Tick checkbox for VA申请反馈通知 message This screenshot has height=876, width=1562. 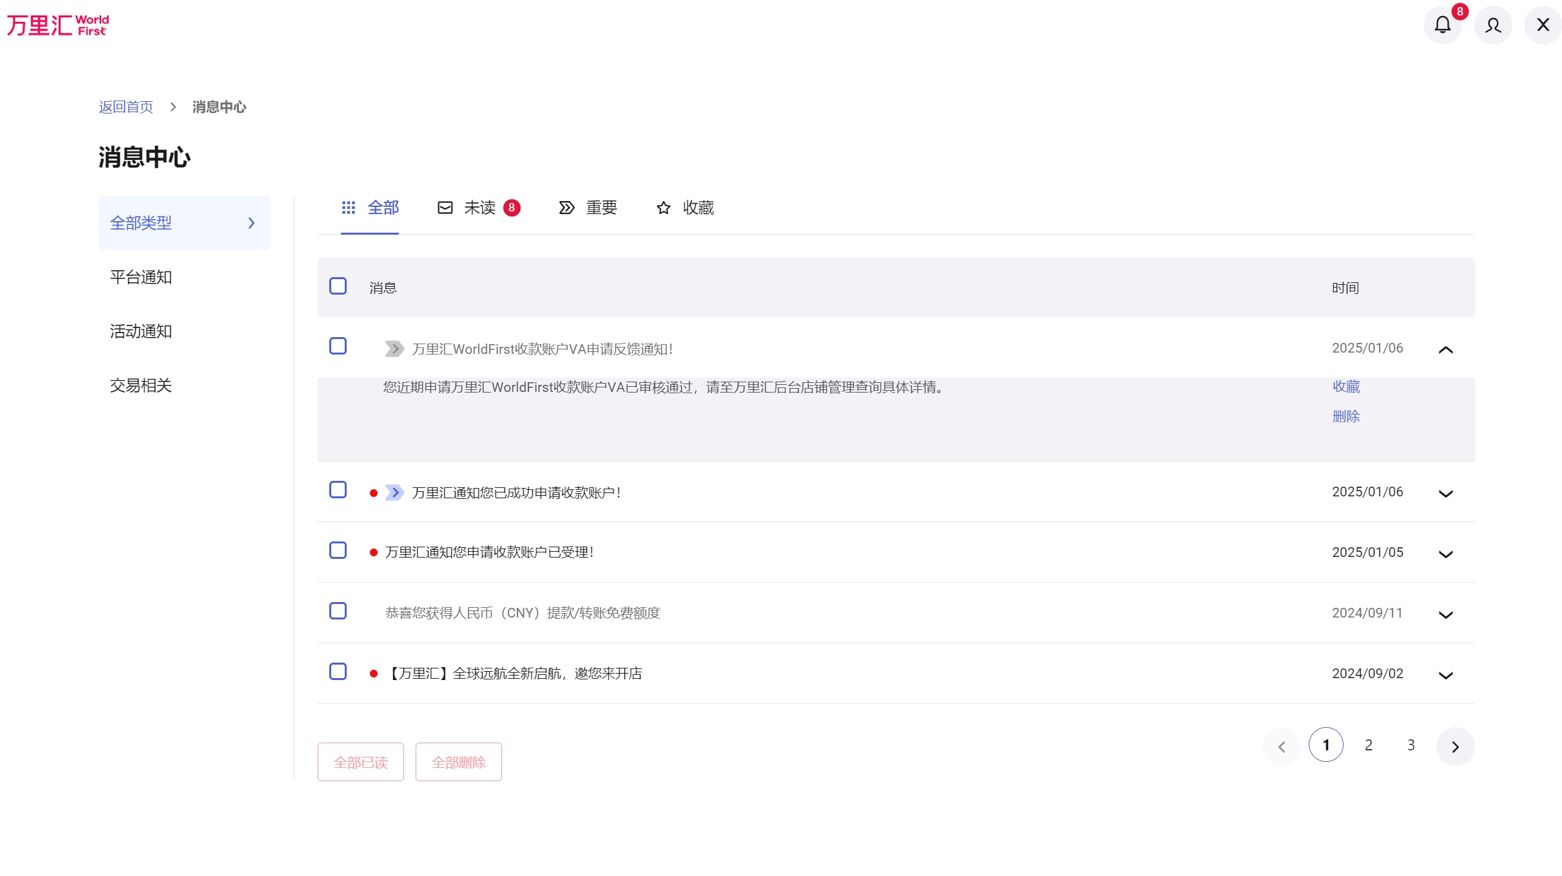[x=338, y=346]
